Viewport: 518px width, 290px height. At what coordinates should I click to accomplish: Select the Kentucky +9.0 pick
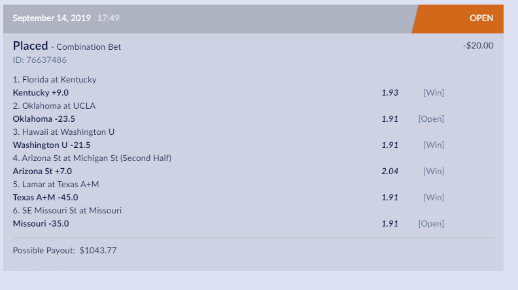pos(41,92)
